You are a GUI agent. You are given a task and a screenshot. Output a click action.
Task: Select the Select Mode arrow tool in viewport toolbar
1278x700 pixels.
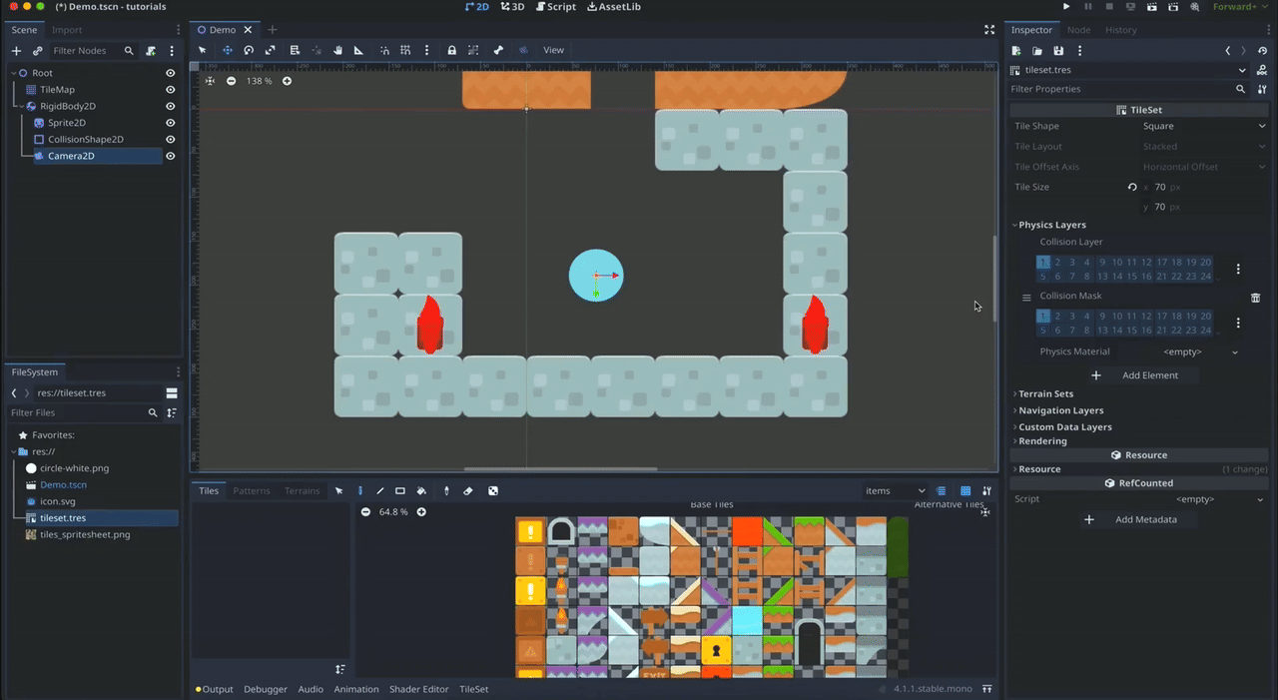(202, 50)
